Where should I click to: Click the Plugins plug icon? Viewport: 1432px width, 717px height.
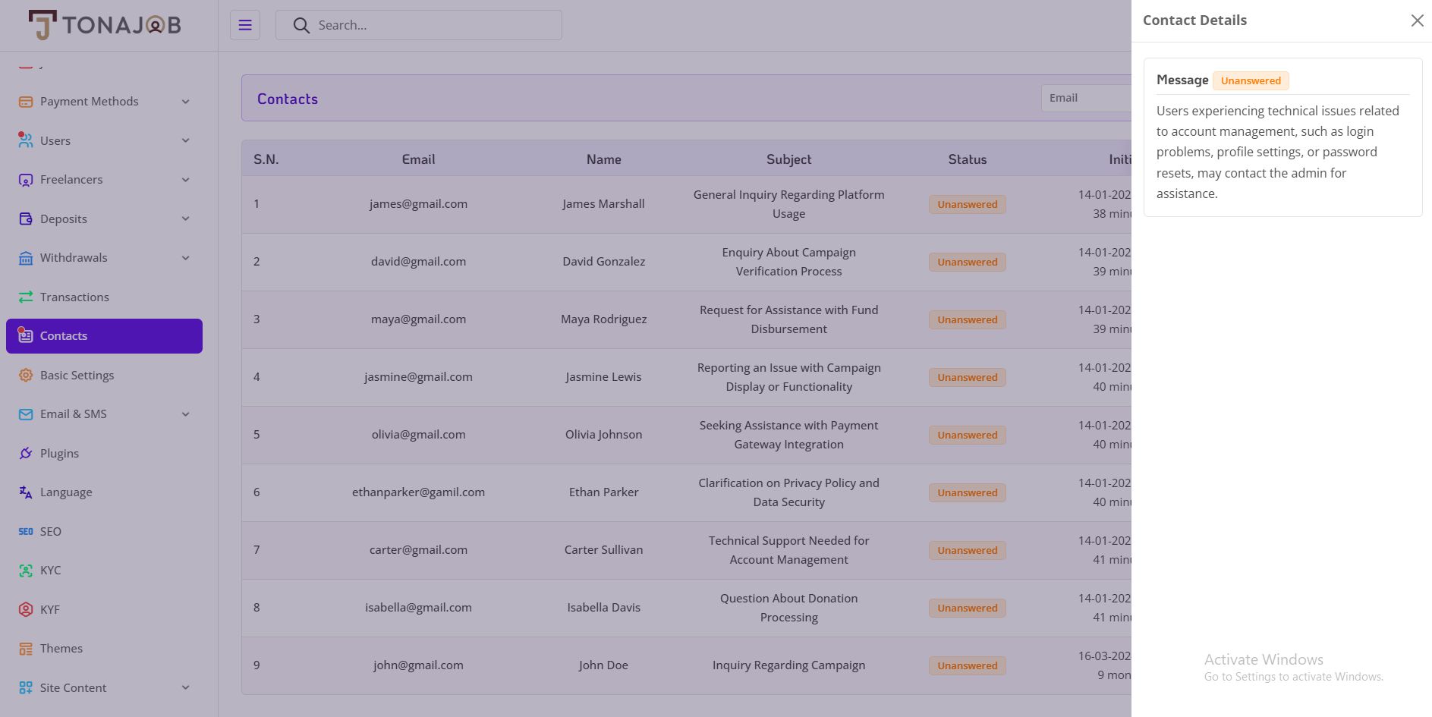(x=26, y=453)
